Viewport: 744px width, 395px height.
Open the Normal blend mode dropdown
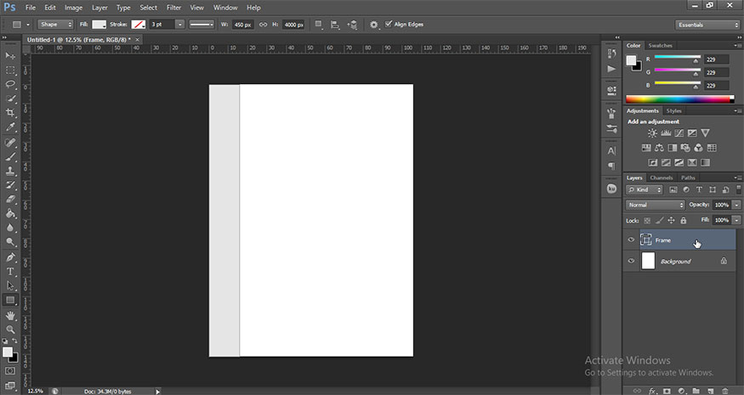pyautogui.click(x=656, y=205)
